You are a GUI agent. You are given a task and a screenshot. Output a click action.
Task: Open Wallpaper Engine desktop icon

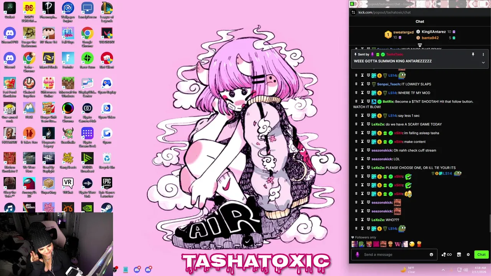tap(68, 12)
